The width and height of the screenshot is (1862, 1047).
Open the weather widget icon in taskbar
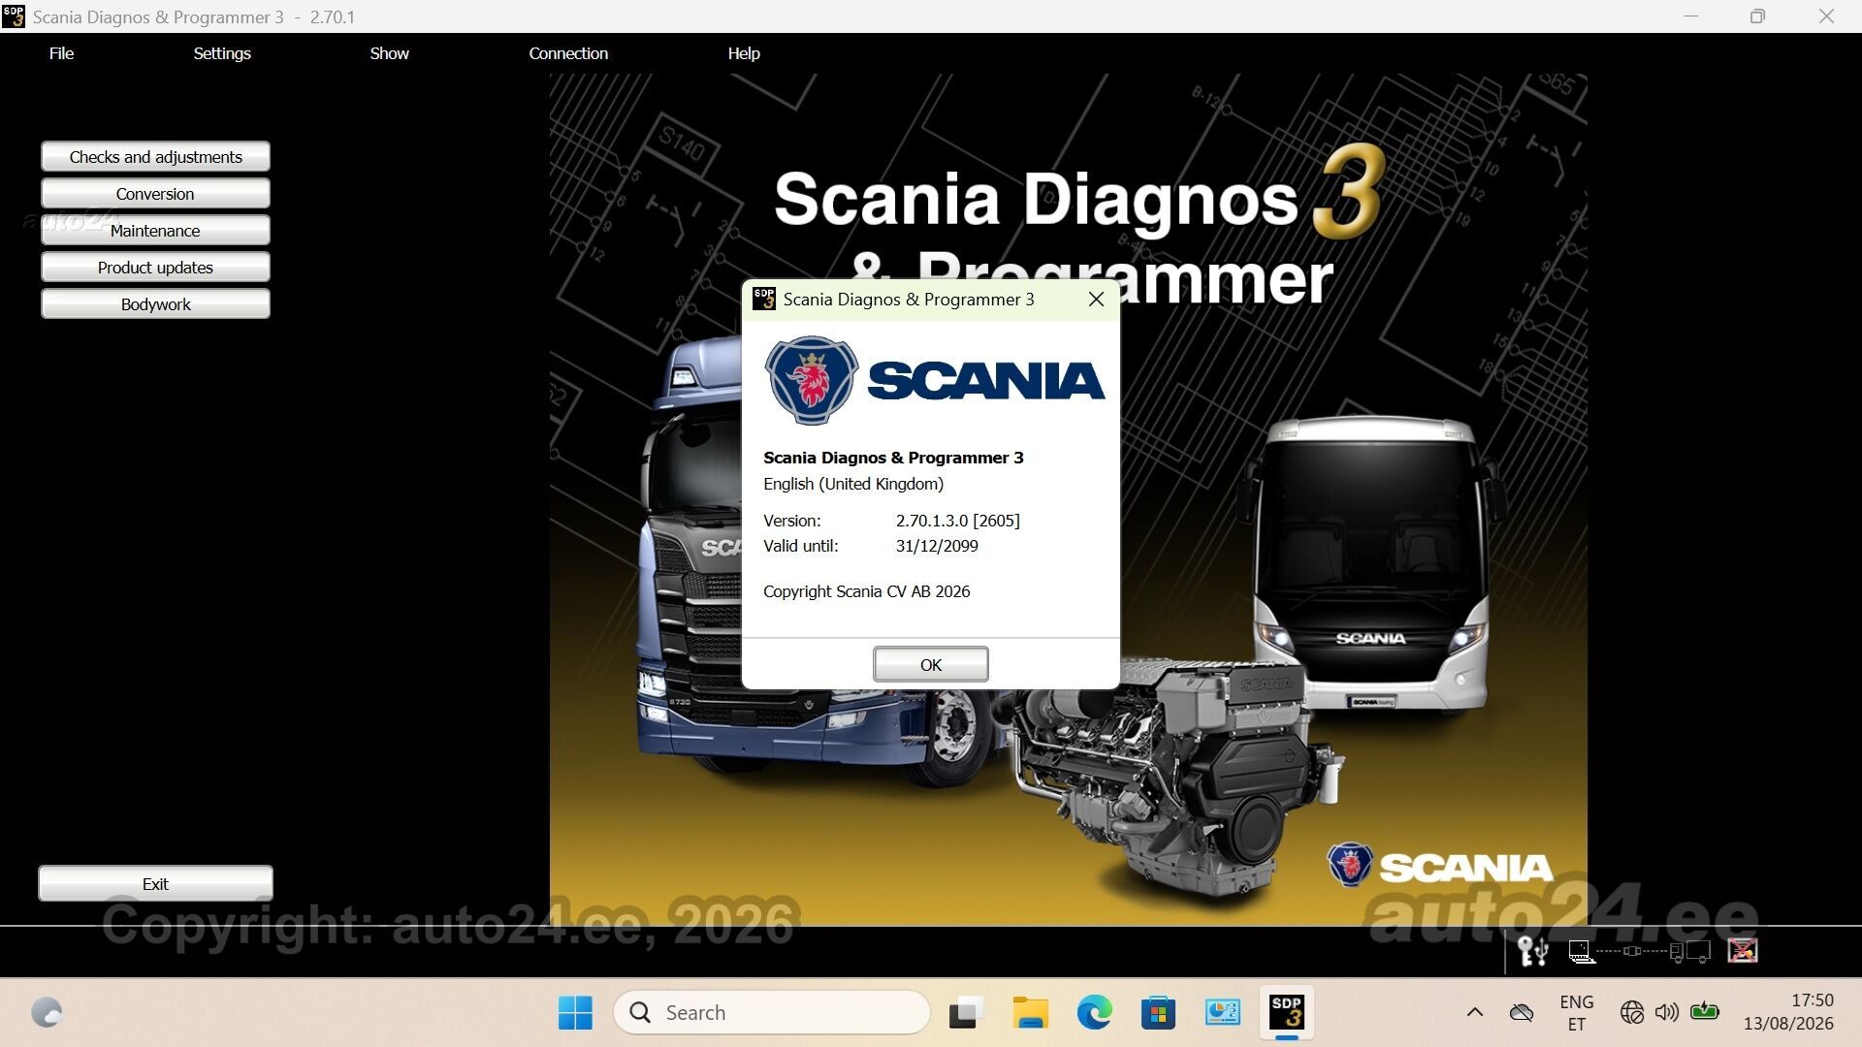click(x=47, y=1013)
